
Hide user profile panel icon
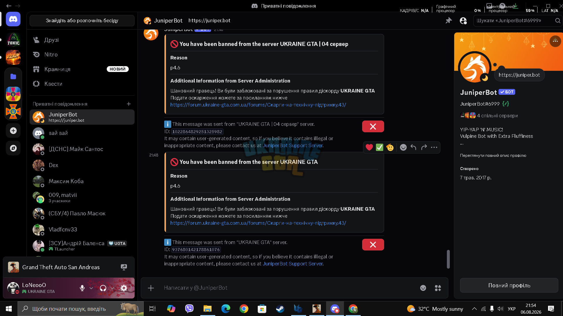point(463,20)
